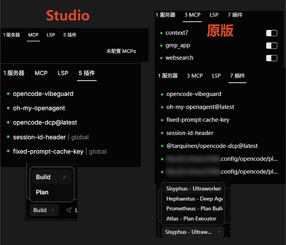
Task: Click status dot beside opencode-dcp@latest in Studio
Action: point(8,122)
